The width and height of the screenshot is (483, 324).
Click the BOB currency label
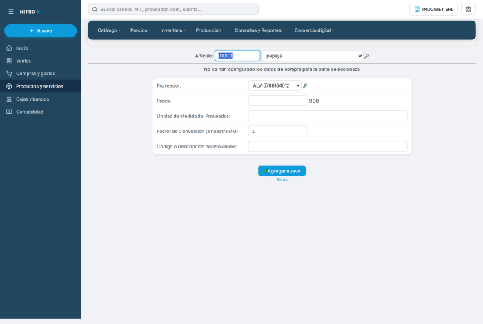tap(314, 101)
